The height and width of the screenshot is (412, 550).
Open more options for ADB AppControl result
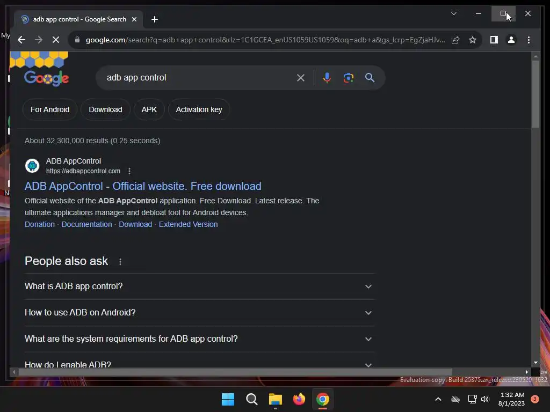(129, 171)
